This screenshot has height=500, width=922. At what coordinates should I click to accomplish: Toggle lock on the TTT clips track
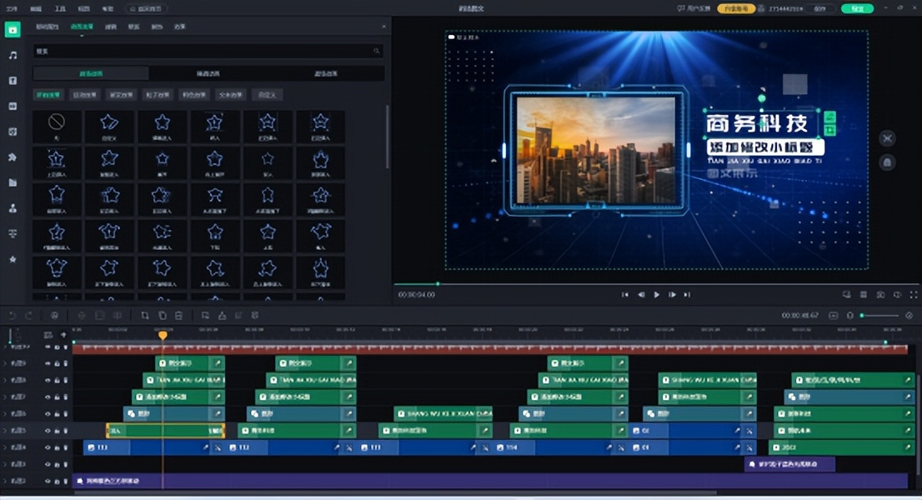57,447
